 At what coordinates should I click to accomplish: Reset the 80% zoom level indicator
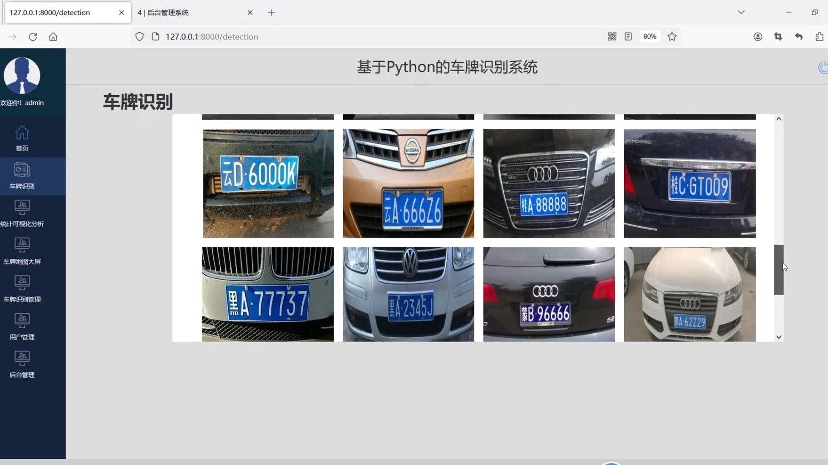pyautogui.click(x=650, y=37)
